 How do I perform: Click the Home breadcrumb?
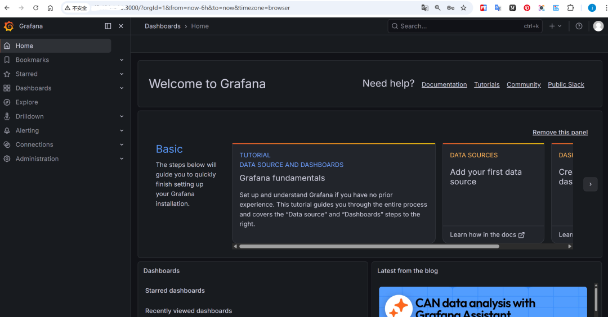[200, 26]
